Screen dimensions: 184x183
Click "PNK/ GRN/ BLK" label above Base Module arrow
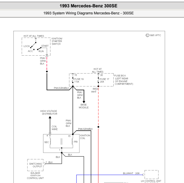[x=80, y=95]
